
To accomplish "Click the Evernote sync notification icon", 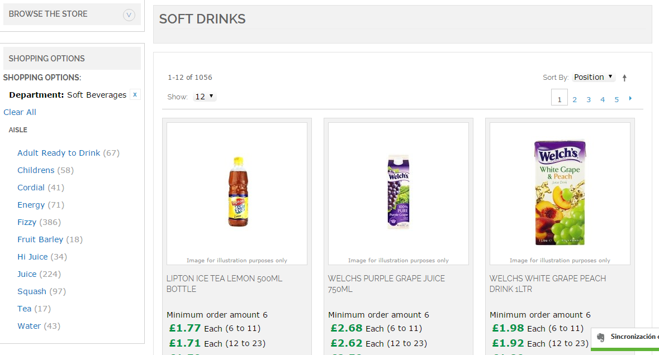I will click(x=600, y=338).
